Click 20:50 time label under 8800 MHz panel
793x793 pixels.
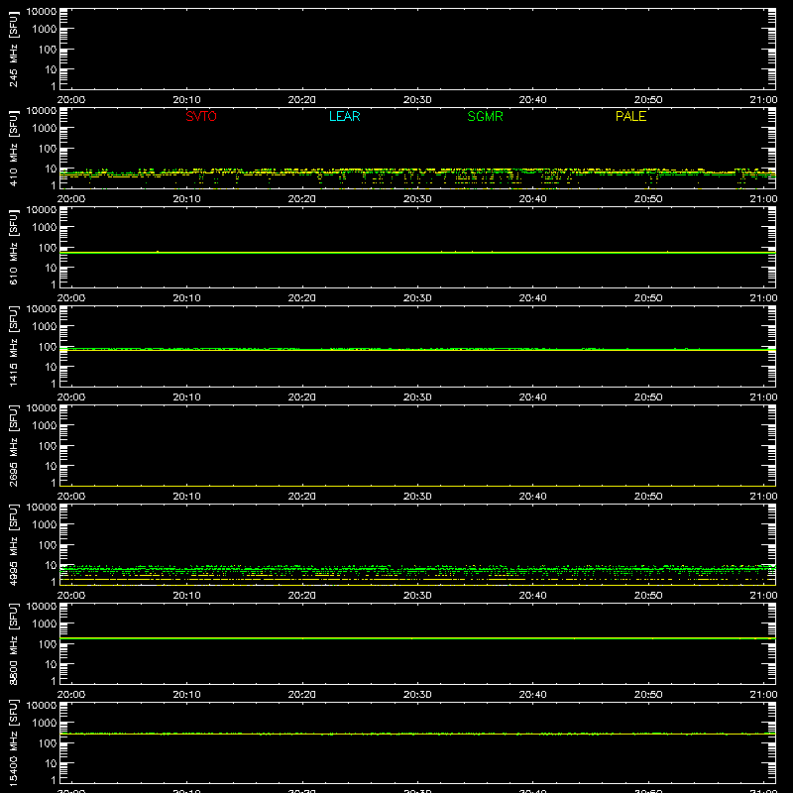pos(648,695)
